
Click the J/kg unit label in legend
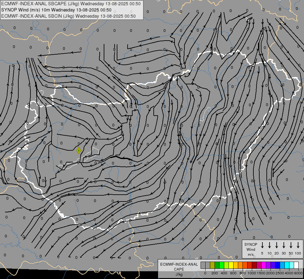click(x=179, y=274)
